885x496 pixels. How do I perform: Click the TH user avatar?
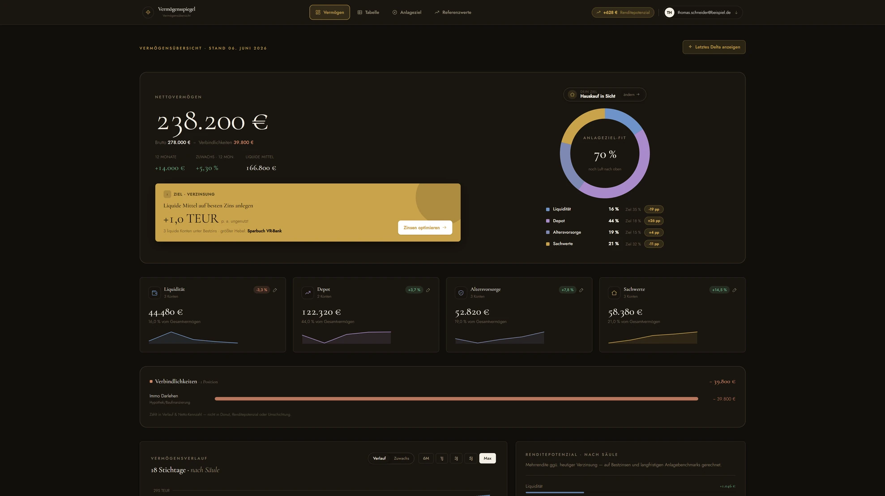tap(669, 13)
